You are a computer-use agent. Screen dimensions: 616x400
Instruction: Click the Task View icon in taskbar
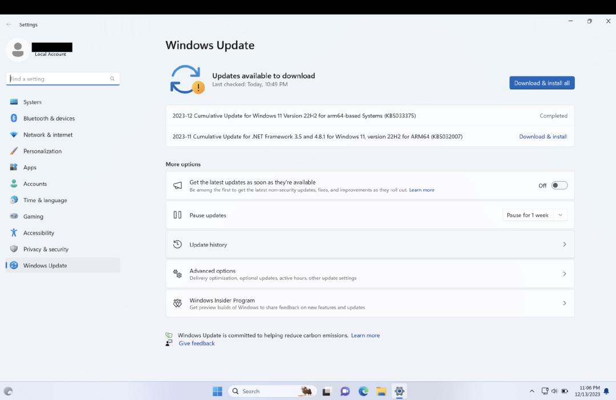pyautogui.click(x=326, y=391)
